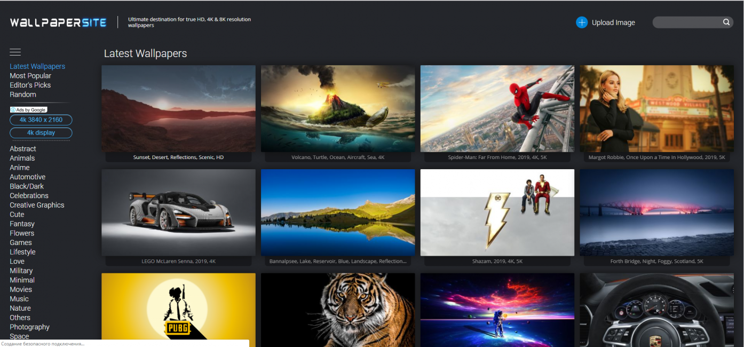Select the Shazam wallpaper thumbnail
The width and height of the screenshot is (744, 347).
click(497, 212)
